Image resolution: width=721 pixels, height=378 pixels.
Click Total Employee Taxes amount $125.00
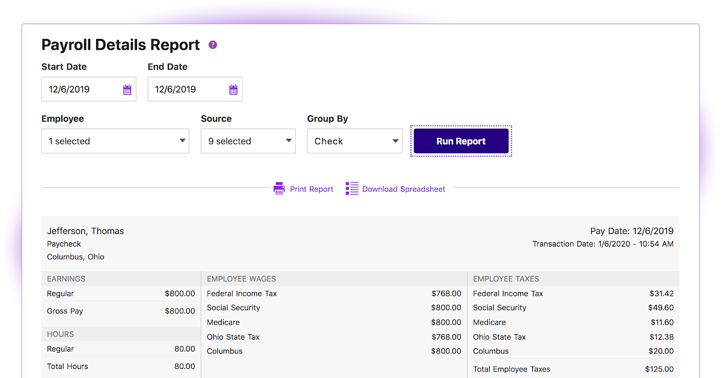tap(660, 369)
